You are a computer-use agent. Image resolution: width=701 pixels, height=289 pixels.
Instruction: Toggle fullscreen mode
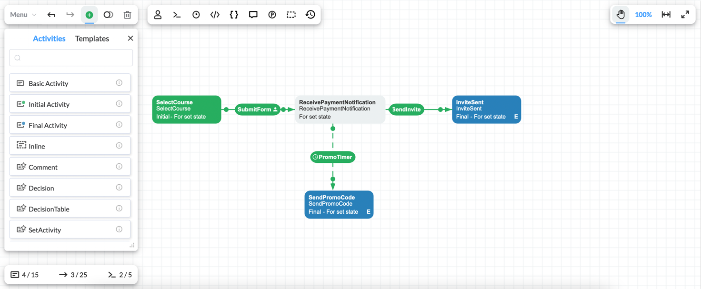coord(685,14)
